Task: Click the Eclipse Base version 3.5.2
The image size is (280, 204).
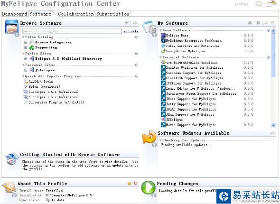Action: [x=249, y=35]
